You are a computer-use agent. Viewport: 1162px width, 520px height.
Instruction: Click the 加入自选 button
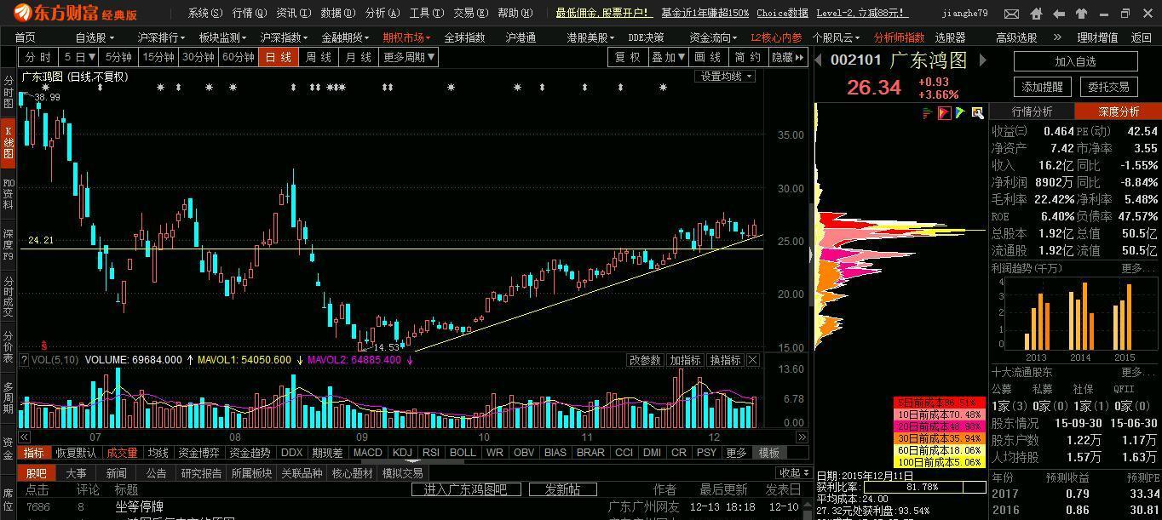[1075, 61]
